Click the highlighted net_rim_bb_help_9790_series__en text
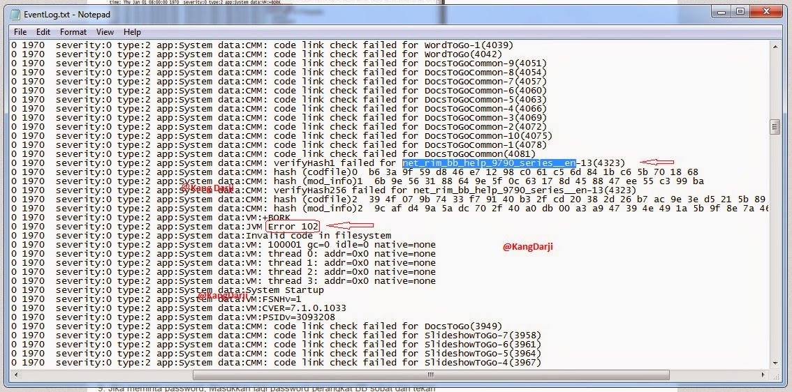 coord(489,163)
